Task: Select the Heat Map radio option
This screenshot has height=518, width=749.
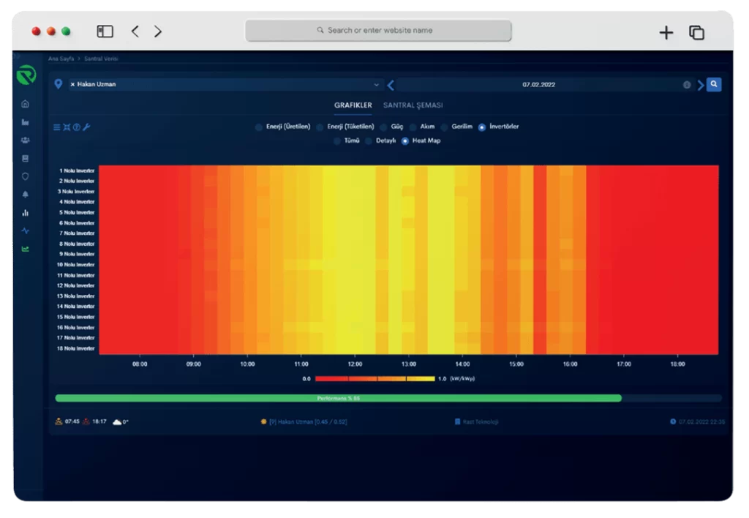Action: [x=405, y=141]
